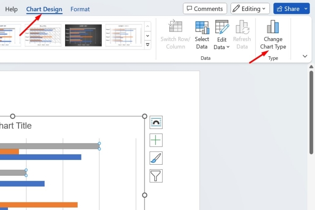Select the top blue data bar
Viewport: 315px width, 210px height.
41,157
